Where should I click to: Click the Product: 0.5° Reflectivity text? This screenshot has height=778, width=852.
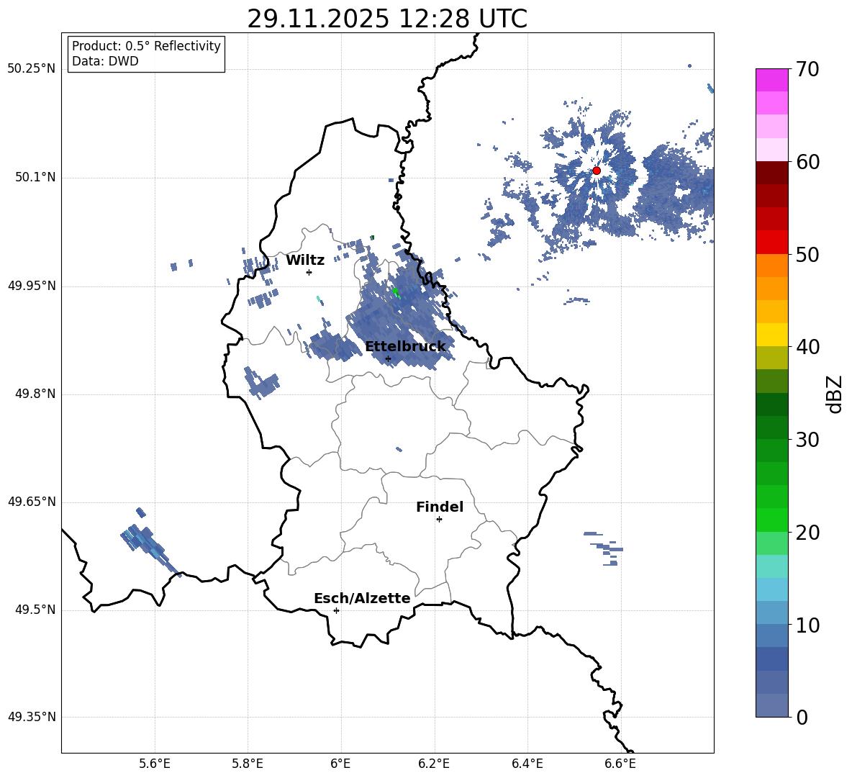[146, 45]
